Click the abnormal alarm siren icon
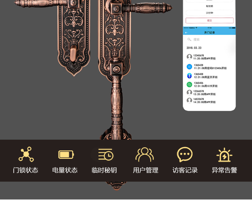The height and width of the screenshot is (210, 252). (x=224, y=155)
